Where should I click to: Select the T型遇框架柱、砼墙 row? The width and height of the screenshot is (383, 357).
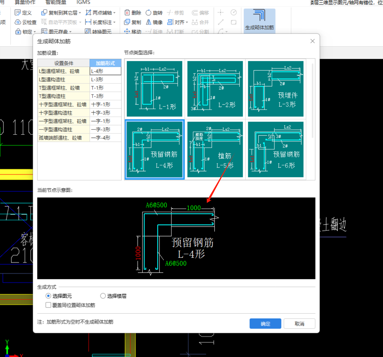pyautogui.click(x=79, y=88)
